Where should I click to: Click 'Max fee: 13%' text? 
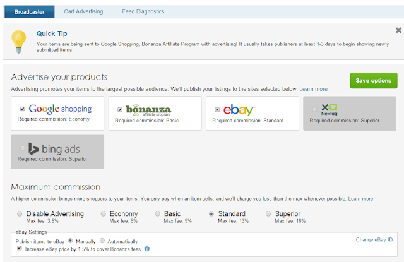pos(233,221)
